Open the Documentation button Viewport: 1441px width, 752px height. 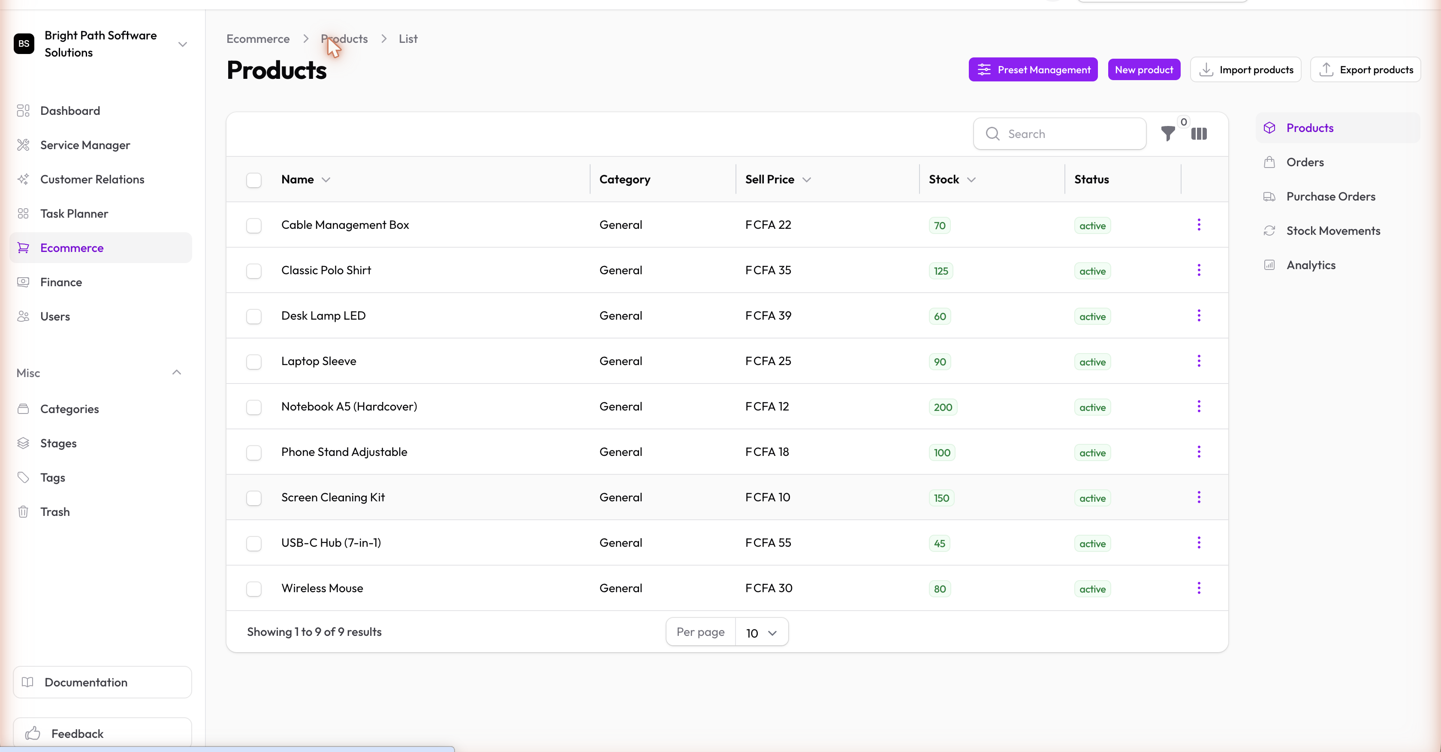(x=102, y=682)
